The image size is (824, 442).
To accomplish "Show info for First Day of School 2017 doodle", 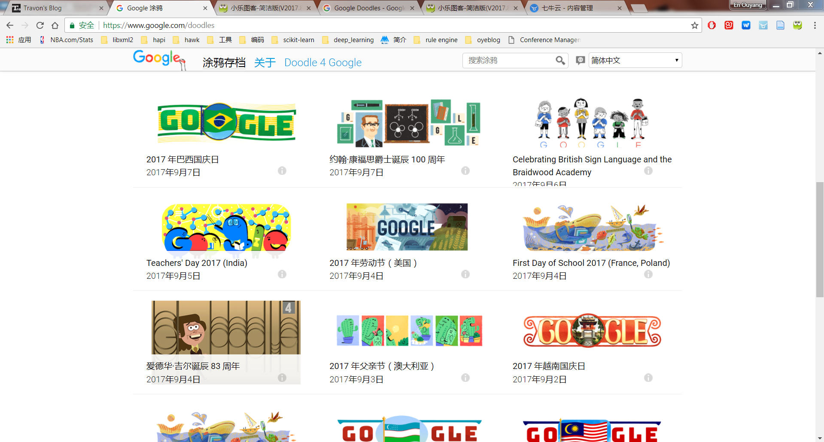I will click(648, 274).
